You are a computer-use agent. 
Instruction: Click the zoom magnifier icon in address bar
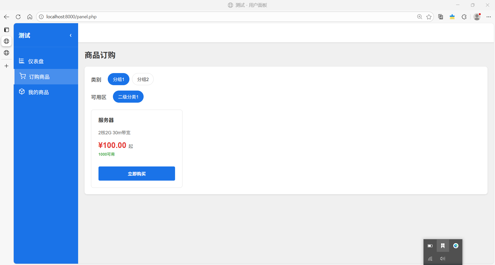click(x=419, y=17)
